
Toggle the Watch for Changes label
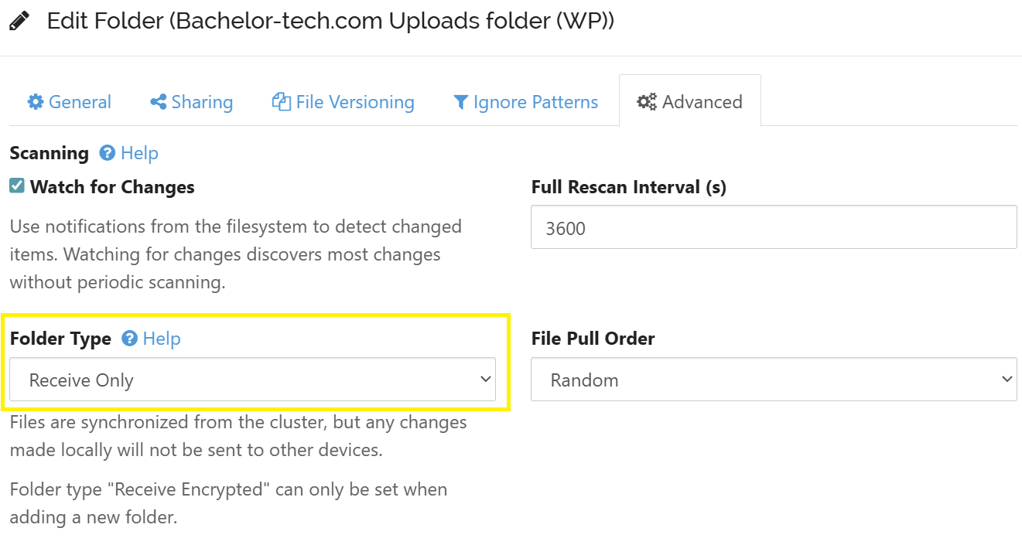click(x=112, y=187)
